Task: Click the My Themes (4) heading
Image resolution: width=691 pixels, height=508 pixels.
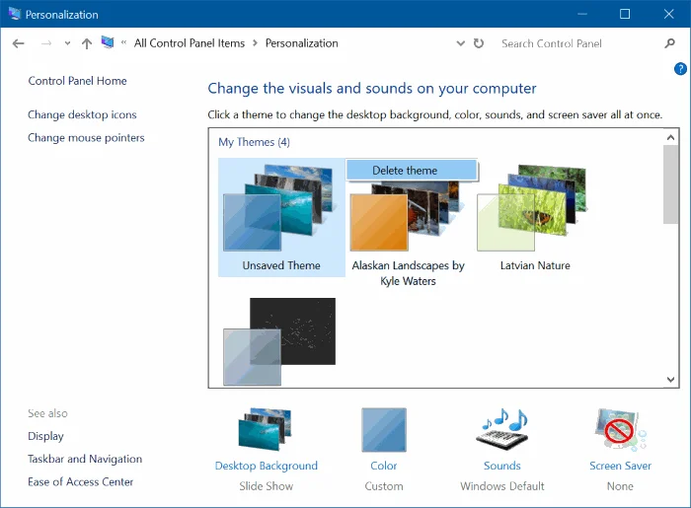Action: pos(254,142)
